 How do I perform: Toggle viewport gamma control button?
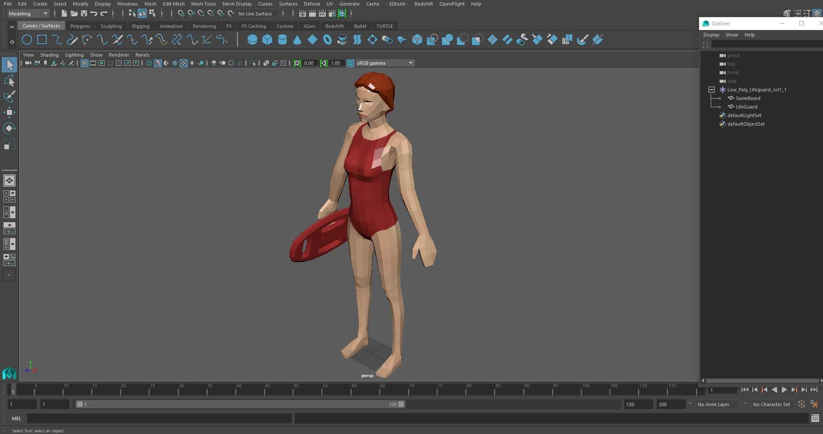(x=324, y=63)
